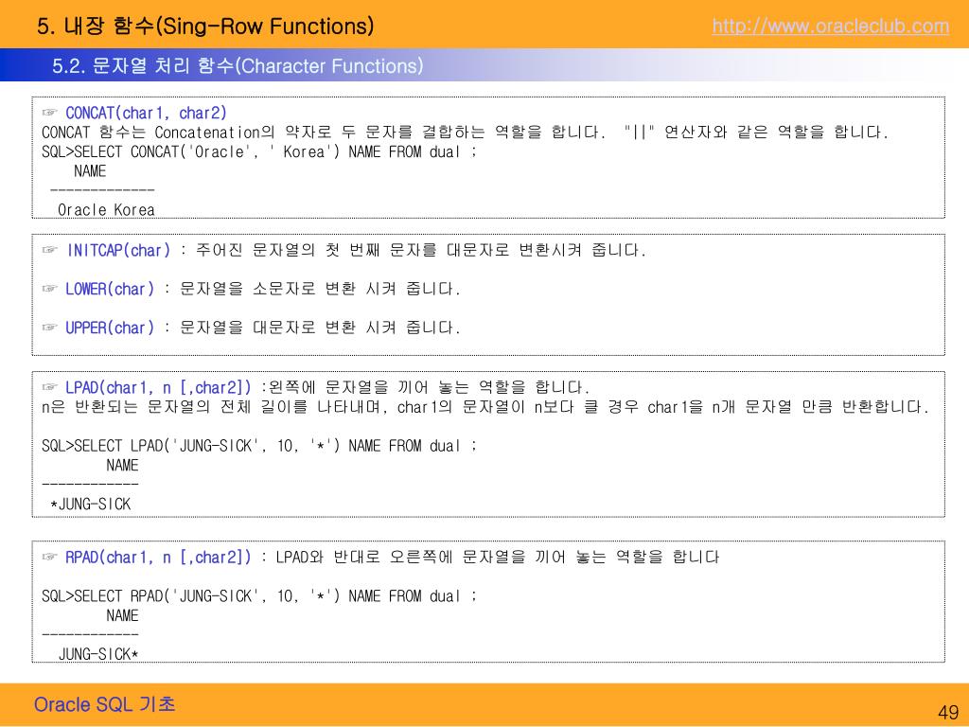Click the RPAD description 'LPAD와 반대로 오른쪽에'
The height and width of the screenshot is (727, 969).
point(364,557)
